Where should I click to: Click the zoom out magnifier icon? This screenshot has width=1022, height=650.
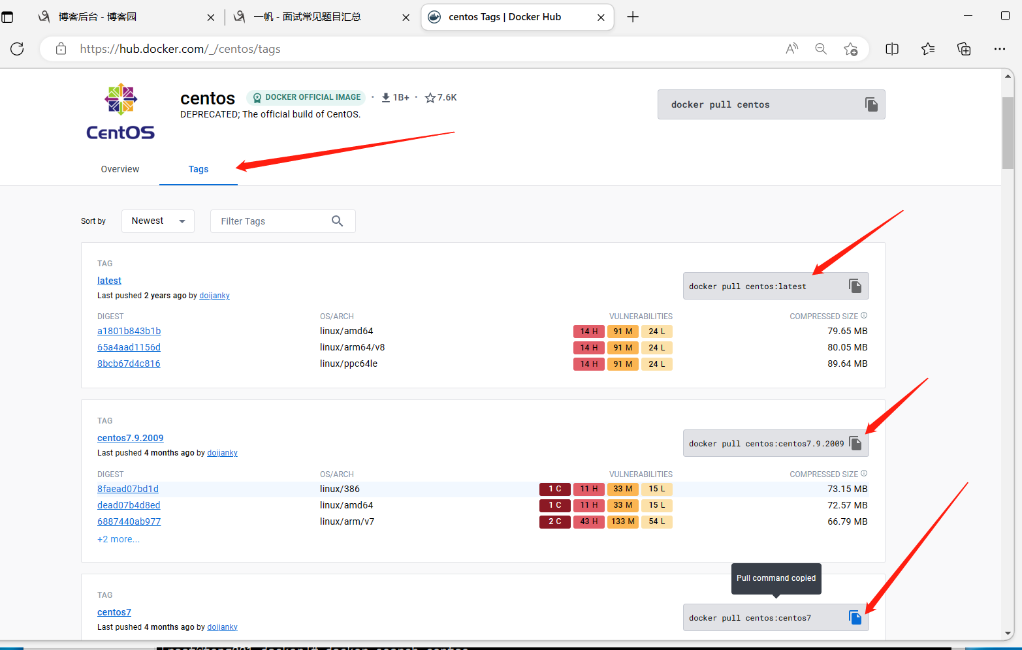[821, 49]
